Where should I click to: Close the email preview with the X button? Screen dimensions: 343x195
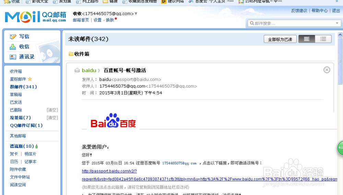tap(327, 70)
